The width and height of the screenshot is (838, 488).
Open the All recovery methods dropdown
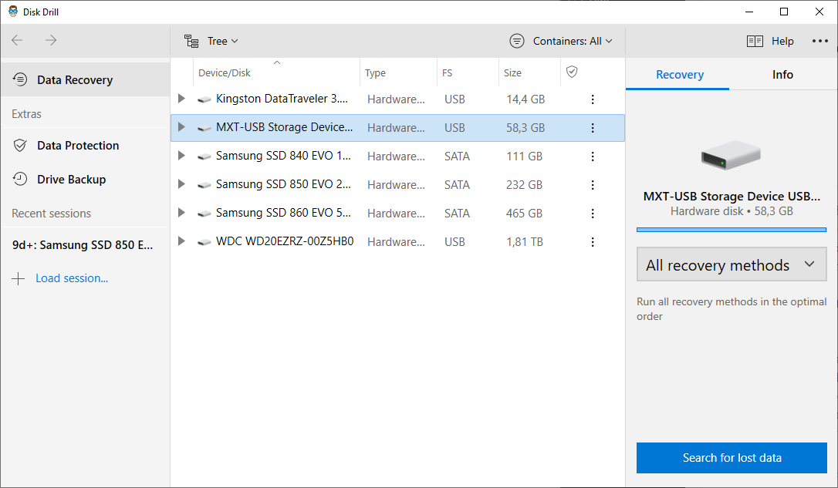pos(731,264)
